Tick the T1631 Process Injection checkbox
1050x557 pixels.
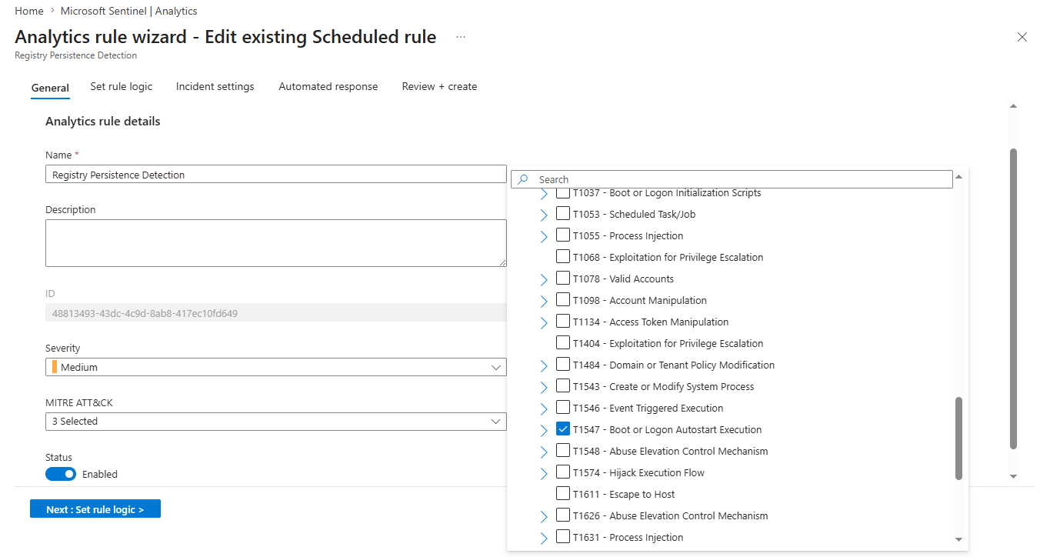click(563, 537)
